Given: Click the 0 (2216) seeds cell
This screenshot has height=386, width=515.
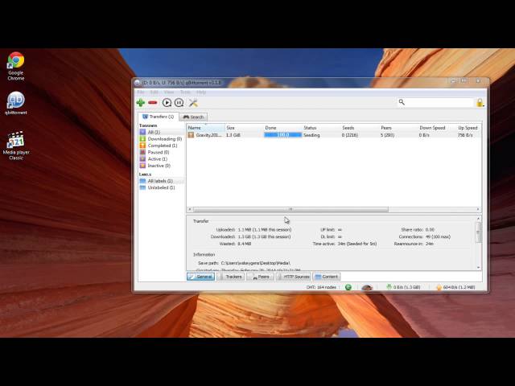Looking at the screenshot, I should pyautogui.click(x=350, y=135).
